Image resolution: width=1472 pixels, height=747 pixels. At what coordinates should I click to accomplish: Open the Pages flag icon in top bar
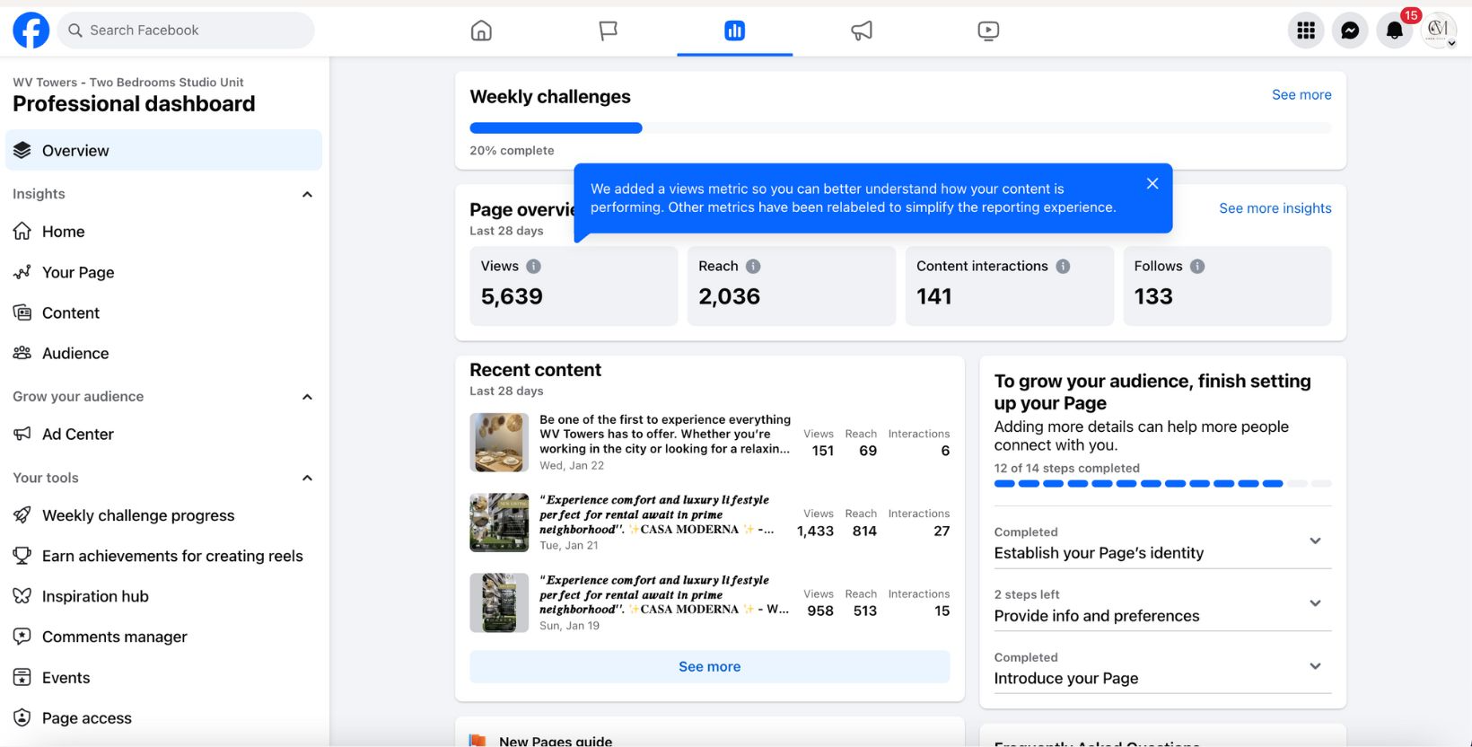pos(608,31)
